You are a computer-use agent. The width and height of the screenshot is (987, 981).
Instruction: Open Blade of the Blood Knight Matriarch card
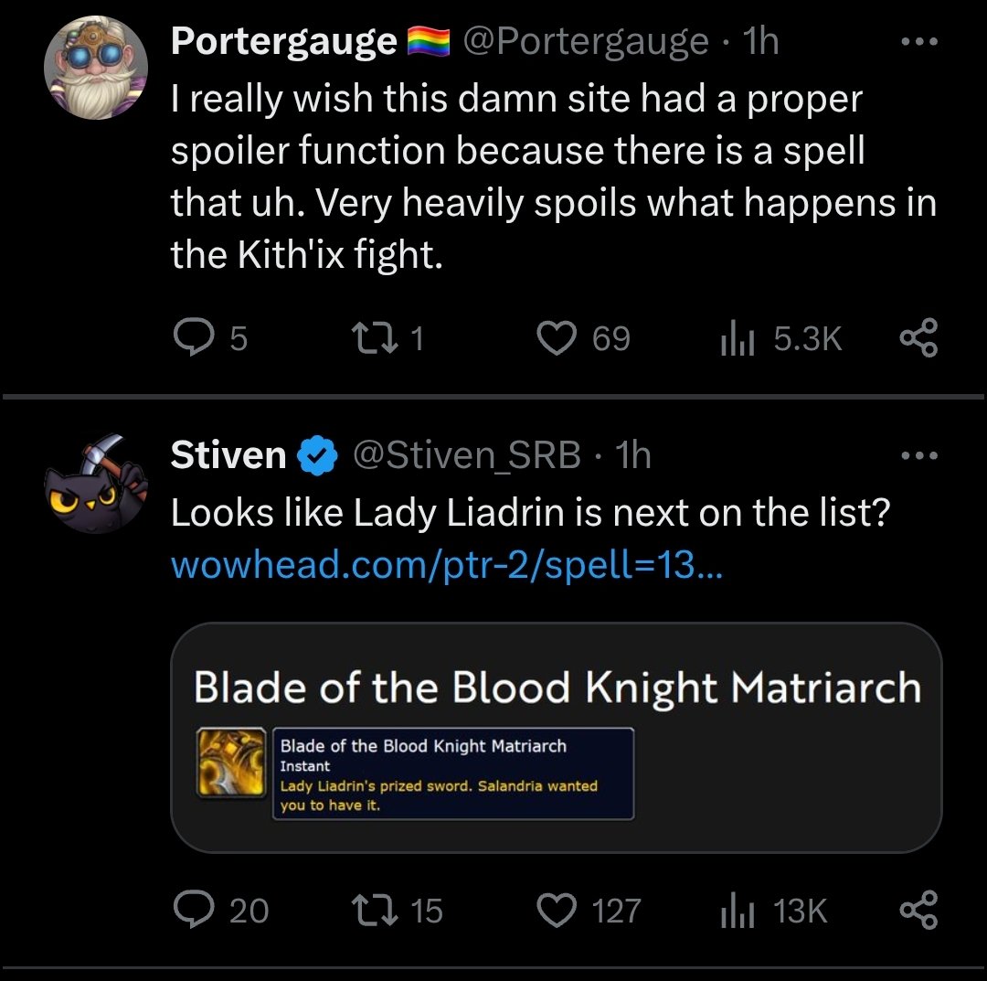557,737
